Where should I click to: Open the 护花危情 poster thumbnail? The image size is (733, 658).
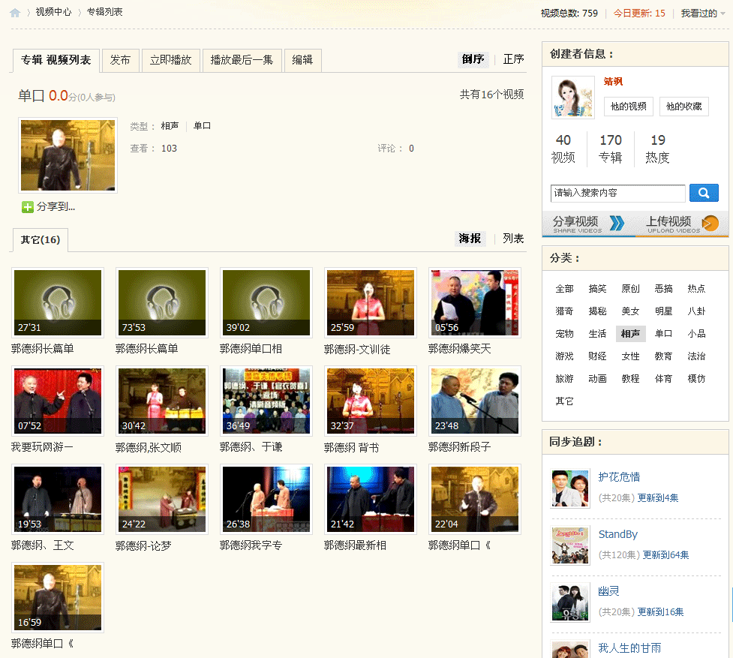[570, 489]
